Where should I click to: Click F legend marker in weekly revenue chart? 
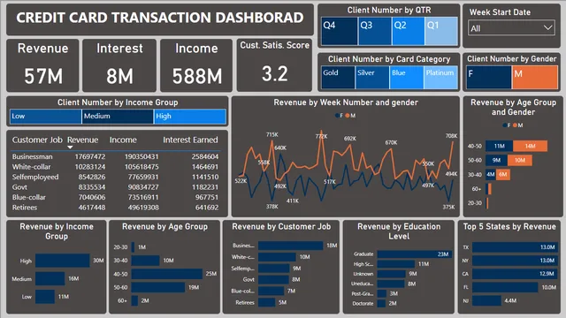point(337,116)
